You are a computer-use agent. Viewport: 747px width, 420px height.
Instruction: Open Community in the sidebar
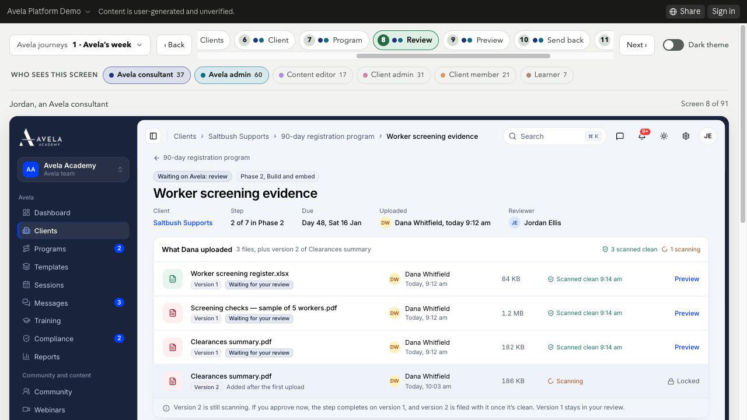73,392
